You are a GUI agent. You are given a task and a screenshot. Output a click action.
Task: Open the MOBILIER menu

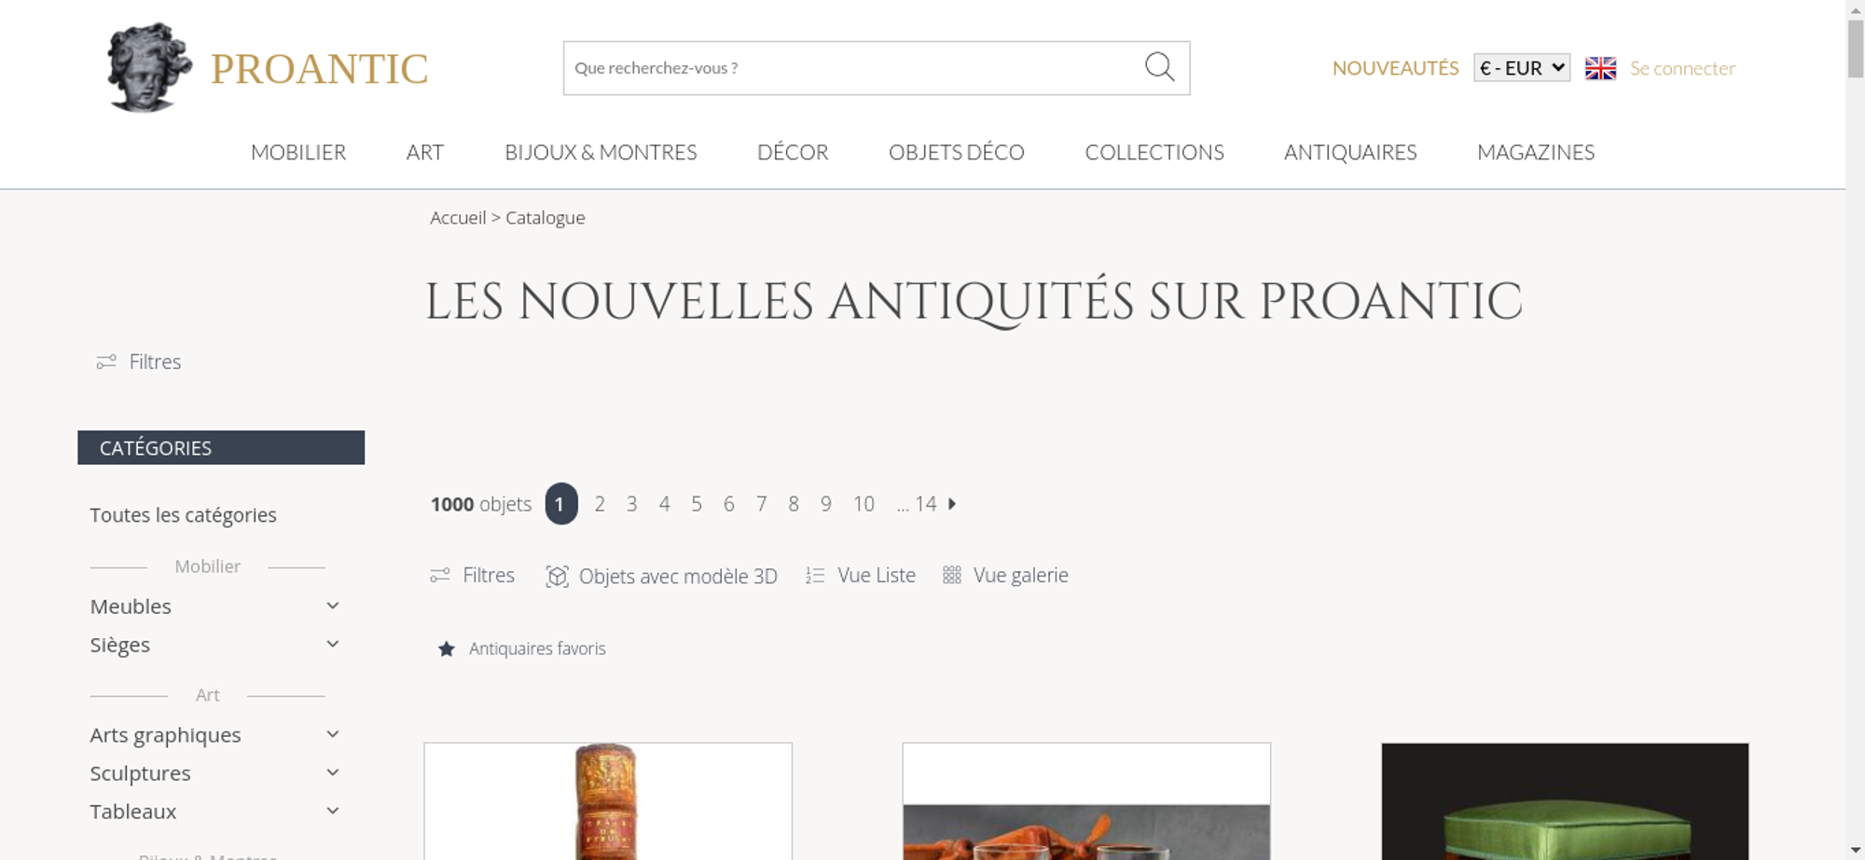(298, 152)
